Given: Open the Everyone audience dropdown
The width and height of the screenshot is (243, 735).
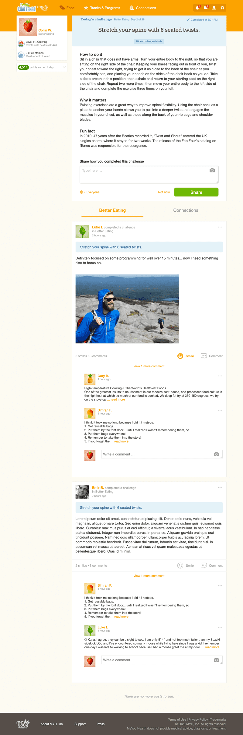Looking at the screenshot, I should (90, 192).
